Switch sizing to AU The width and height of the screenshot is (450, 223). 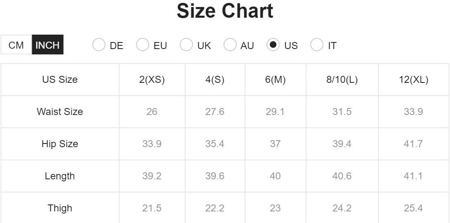(x=230, y=45)
